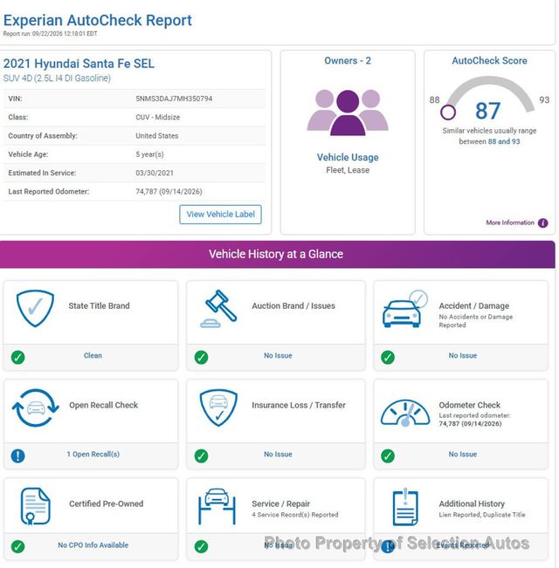
Task: Click the State Title Brand shield icon
Action: coord(35,308)
